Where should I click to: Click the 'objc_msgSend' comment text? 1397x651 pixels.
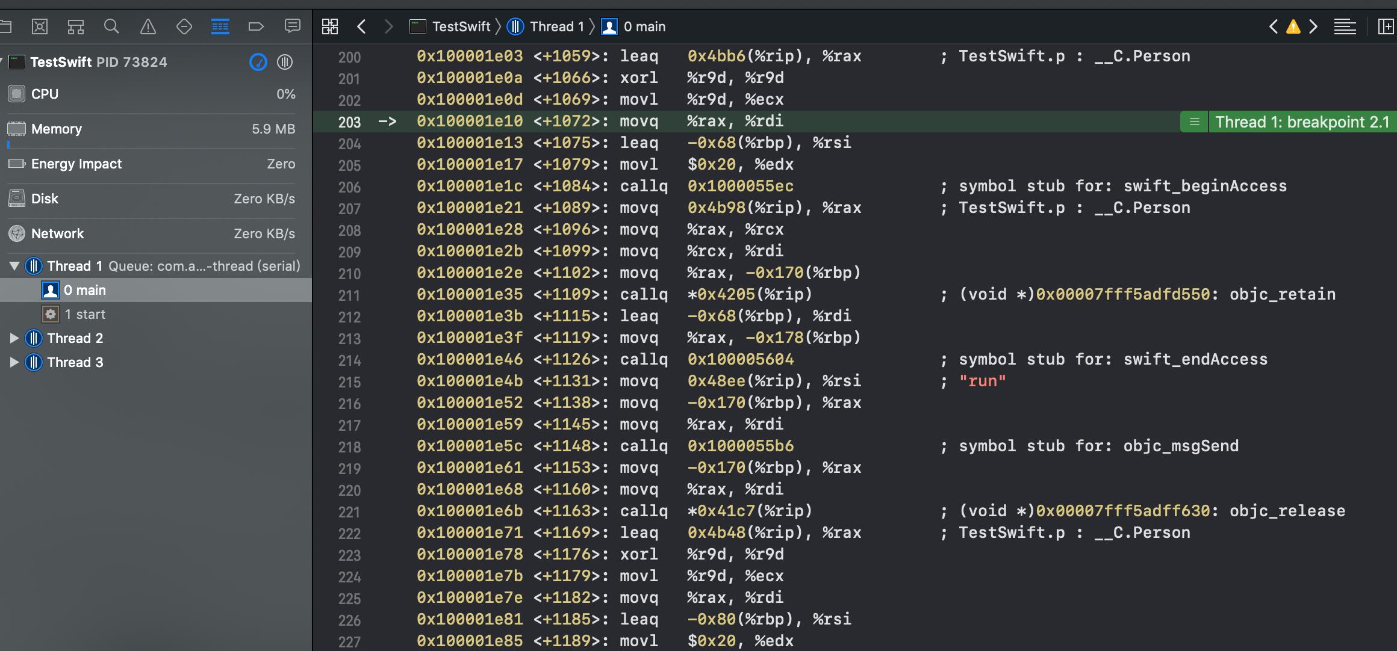pos(1181,446)
